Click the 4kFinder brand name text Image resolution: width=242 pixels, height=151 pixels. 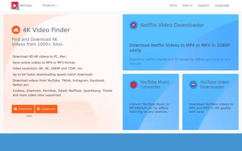(26, 5)
